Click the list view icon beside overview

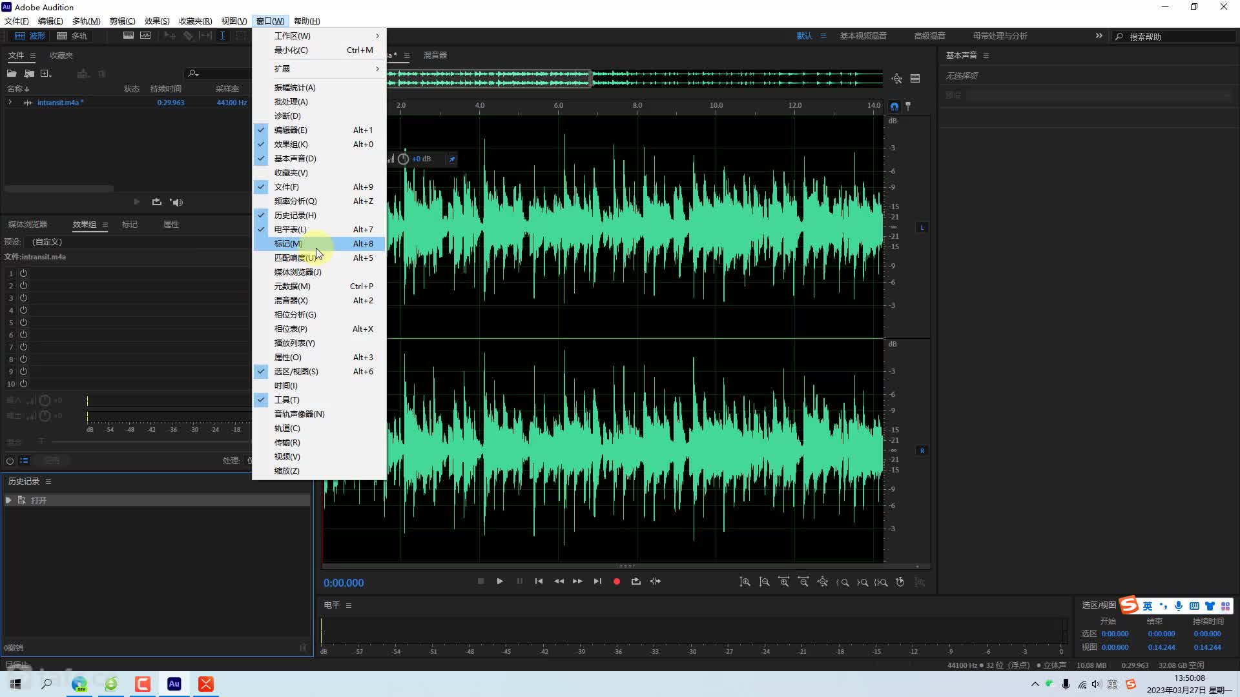pos(915,79)
